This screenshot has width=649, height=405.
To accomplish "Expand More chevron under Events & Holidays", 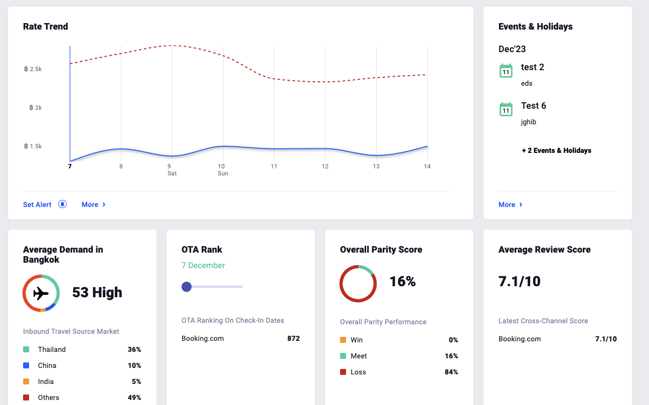I will click(521, 205).
